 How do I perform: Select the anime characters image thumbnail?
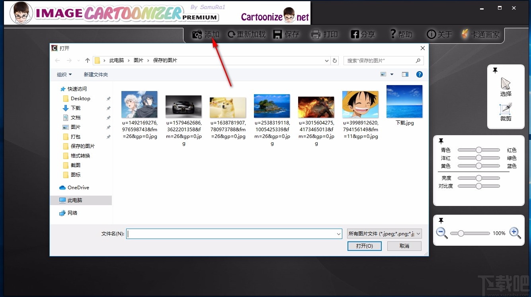(139, 104)
